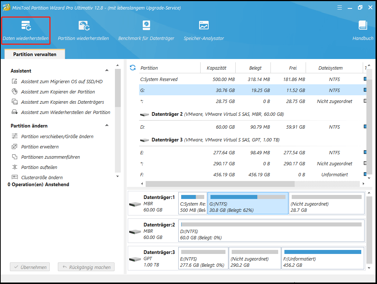Sort by Partition column header
This screenshot has width=377, height=284.
(169, 68)
